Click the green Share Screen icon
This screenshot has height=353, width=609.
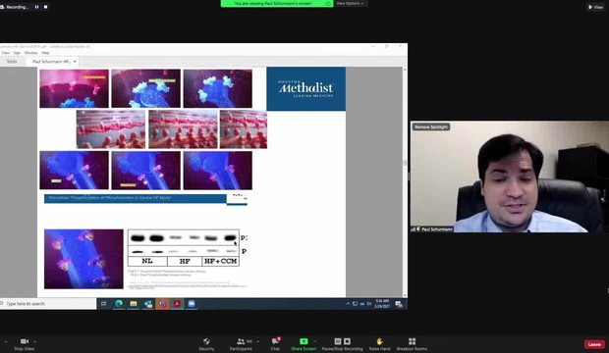[304, 341]
